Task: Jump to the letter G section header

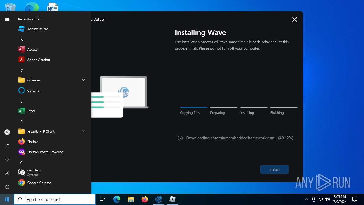Action: click(x=22, y=163)
